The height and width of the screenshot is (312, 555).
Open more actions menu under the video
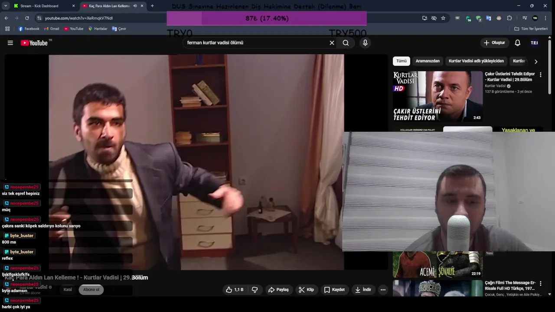pyautogui.click(x=383, y=289)
